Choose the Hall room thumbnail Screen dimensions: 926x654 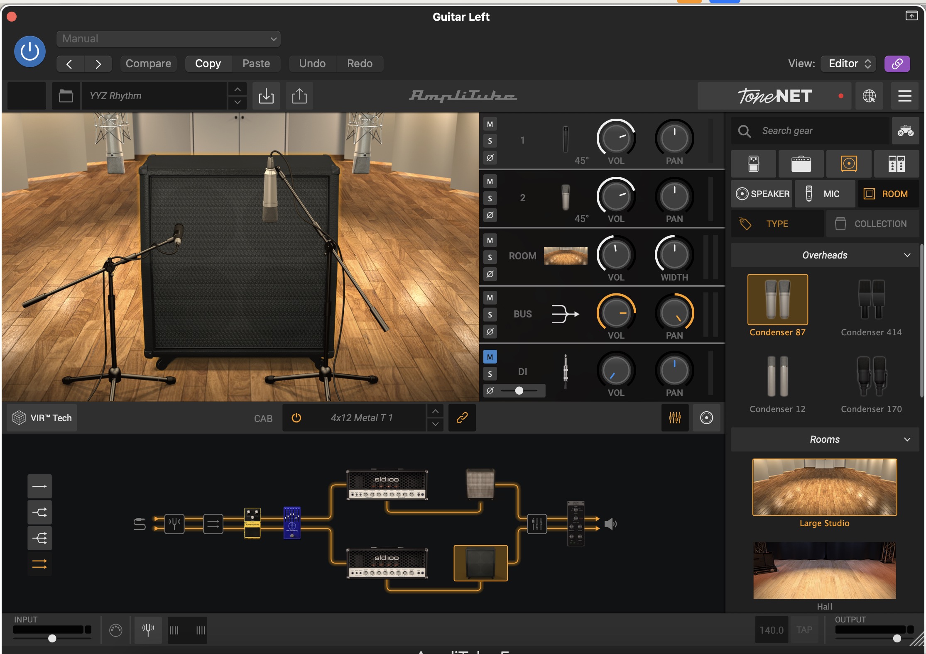click(825, 571)
